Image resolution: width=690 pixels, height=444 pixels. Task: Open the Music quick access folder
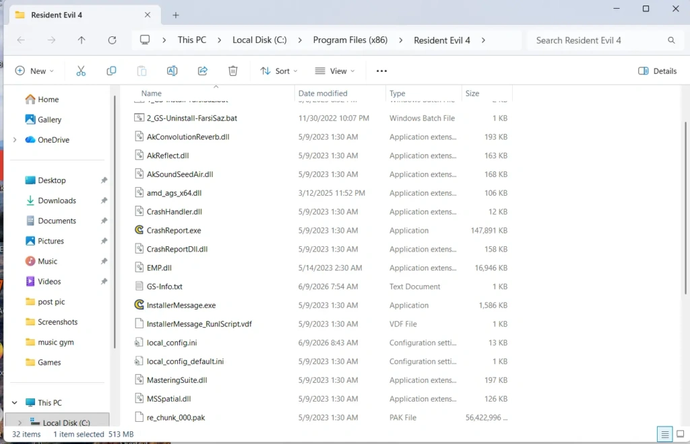41,261
